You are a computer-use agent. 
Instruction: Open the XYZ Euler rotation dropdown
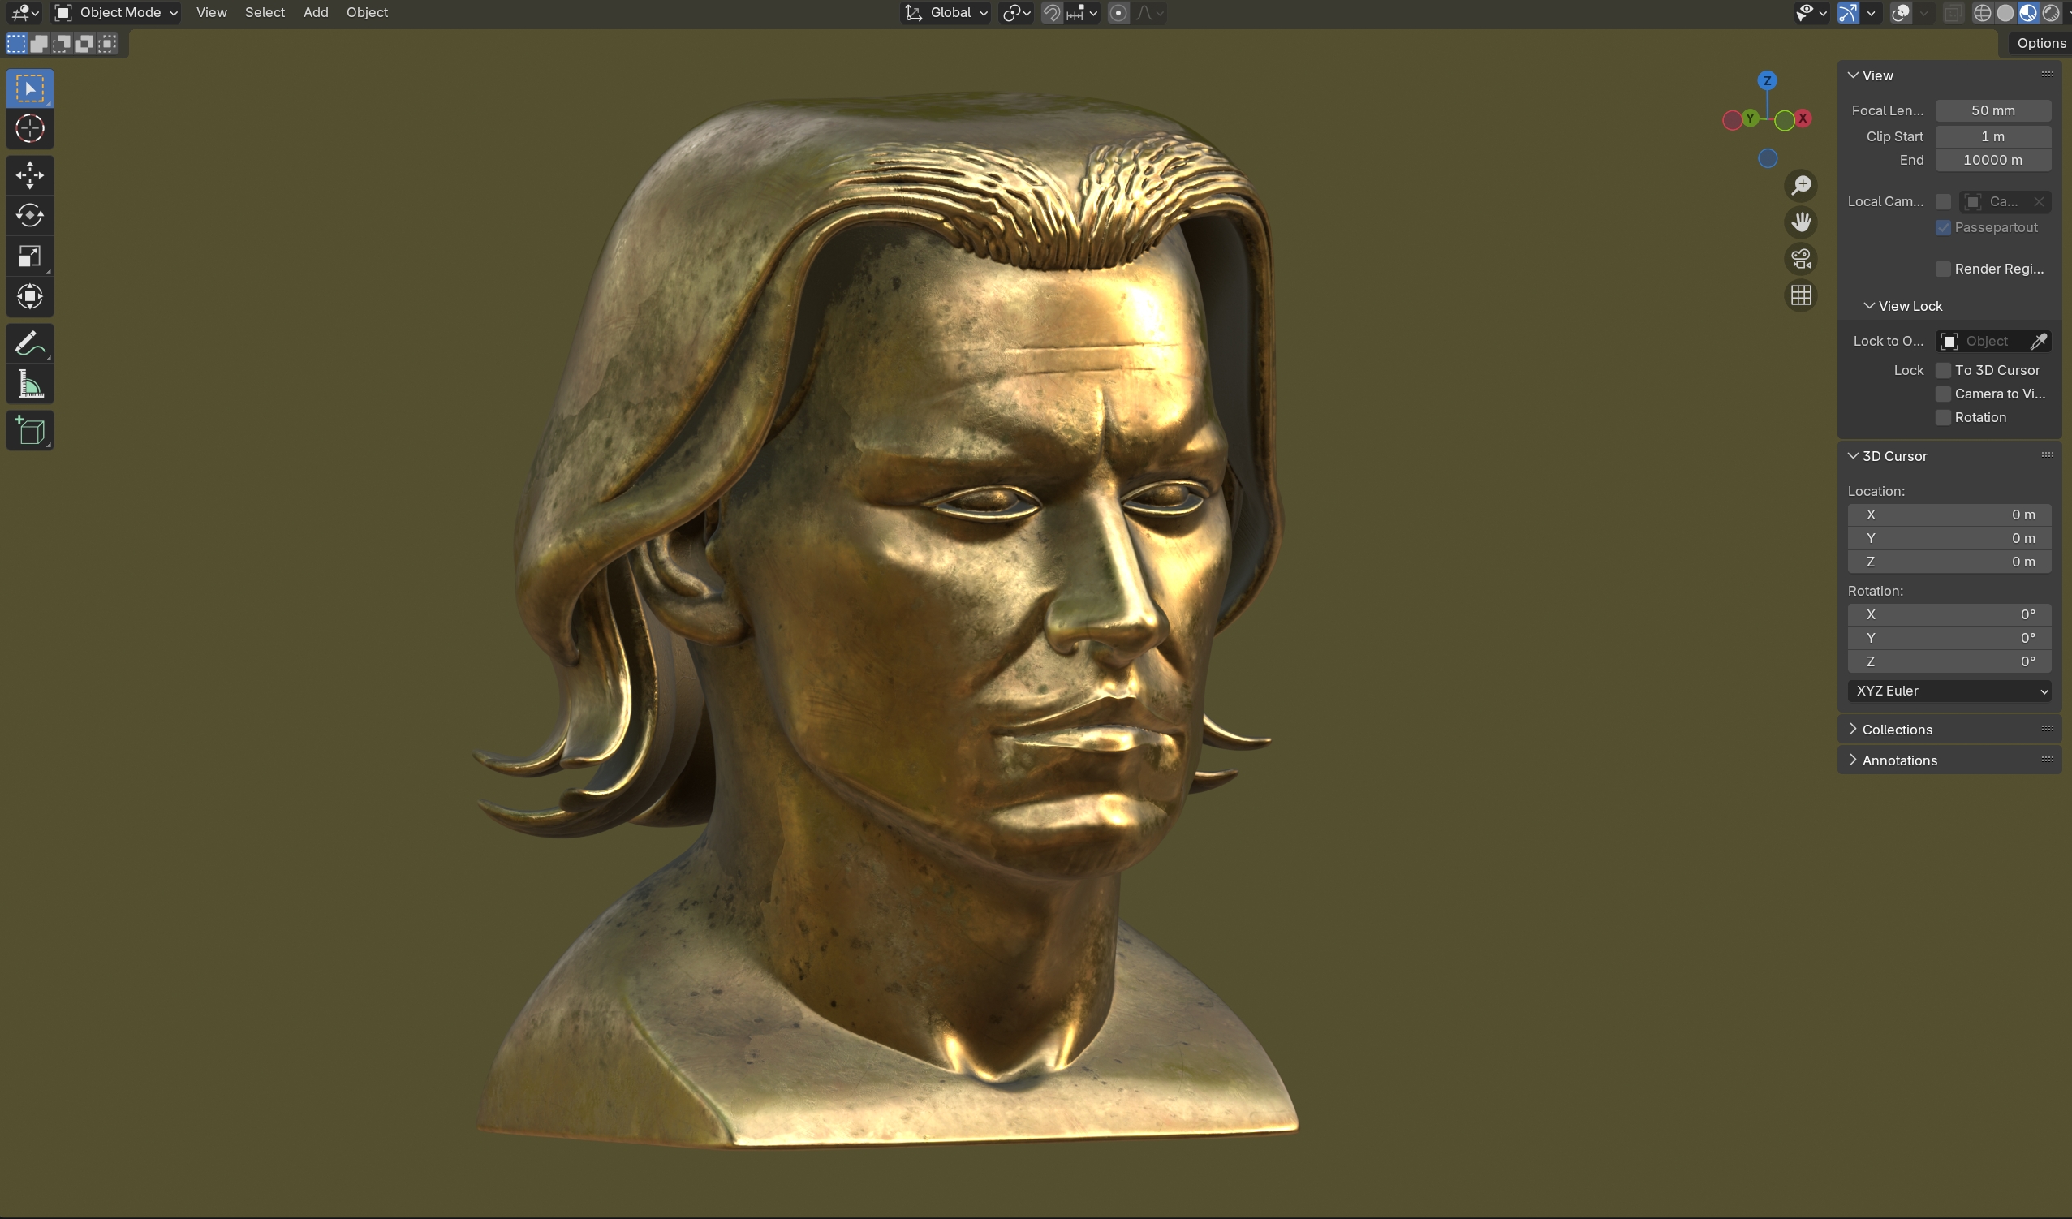coord(1949,691)
